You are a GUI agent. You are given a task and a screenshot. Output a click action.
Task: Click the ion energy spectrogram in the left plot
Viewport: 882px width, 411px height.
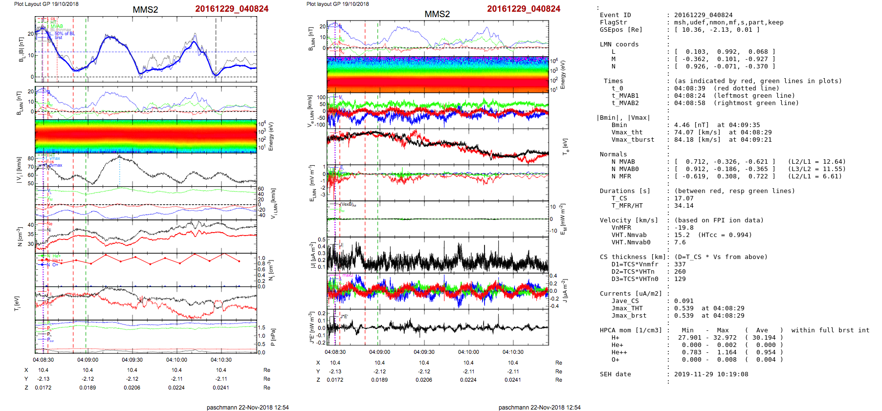pos(146,136)
